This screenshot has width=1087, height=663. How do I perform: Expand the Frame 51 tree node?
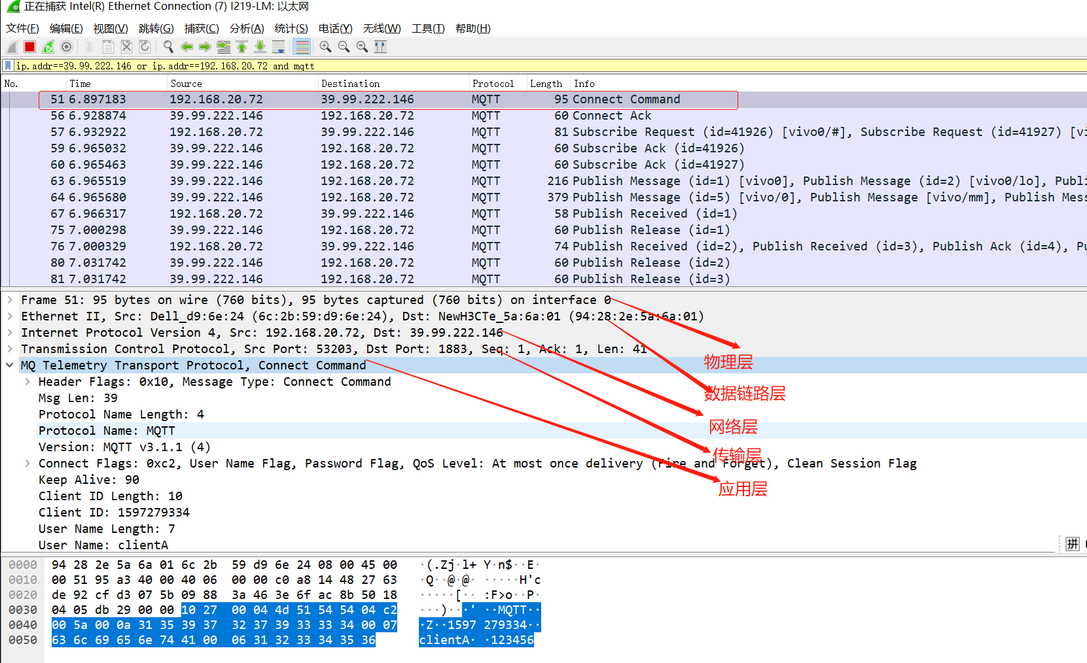[x=10, y=299]
